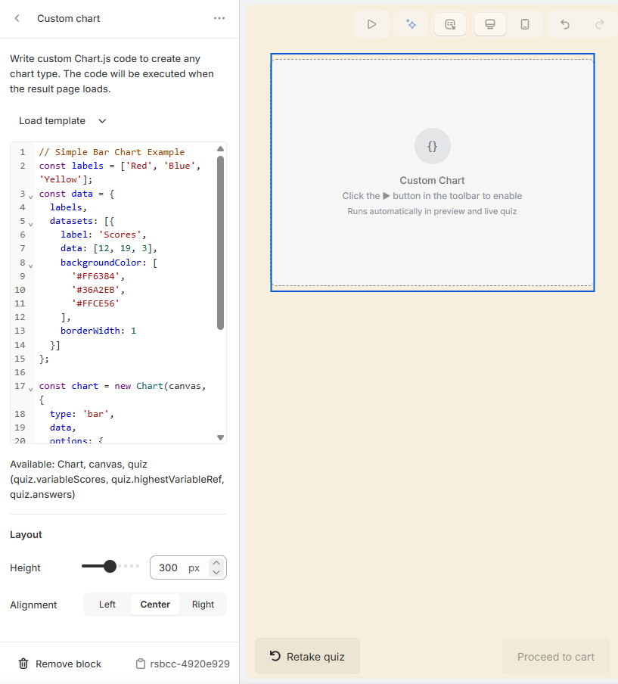Switch to mobile preview mode

525,23
